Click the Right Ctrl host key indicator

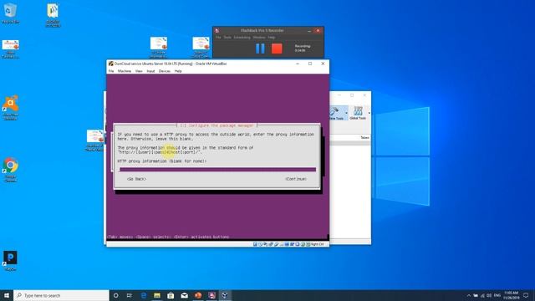(x=317, y=244)
